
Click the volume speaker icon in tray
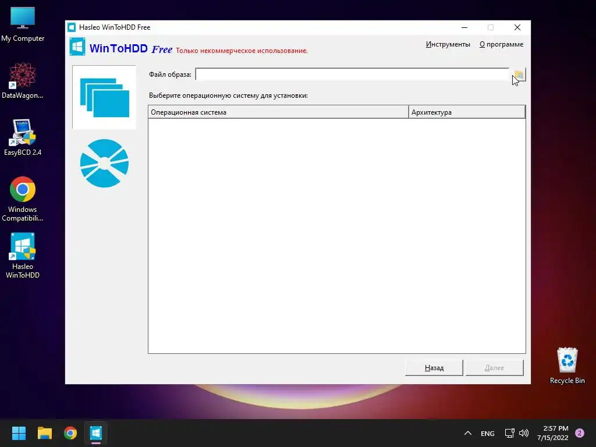point(524,433)
